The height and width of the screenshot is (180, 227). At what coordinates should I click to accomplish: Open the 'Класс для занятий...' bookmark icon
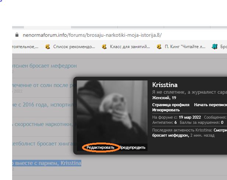(x=104, y=47)
